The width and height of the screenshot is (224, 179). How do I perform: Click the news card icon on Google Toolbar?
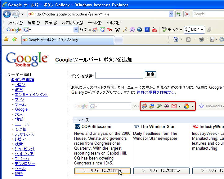95,30
